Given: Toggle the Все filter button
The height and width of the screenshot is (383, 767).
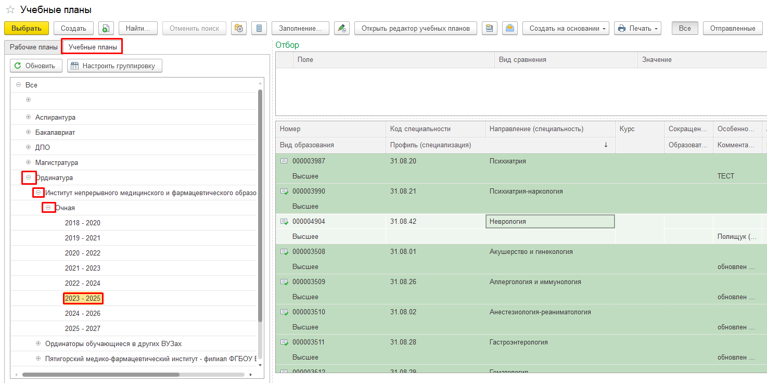Looking at the screenshot, I should pyautogui.click(x=685, y=28).
